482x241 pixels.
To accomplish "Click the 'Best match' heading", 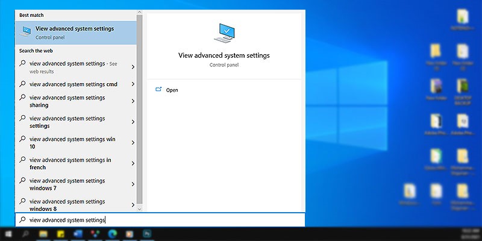I will pyautogui.click(x=31, y=15).
